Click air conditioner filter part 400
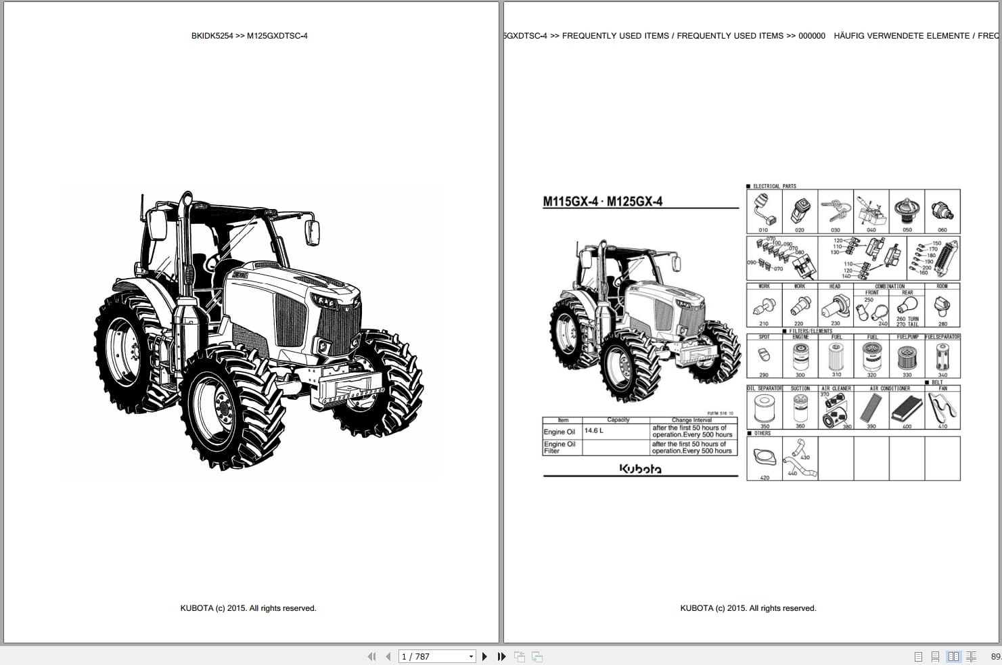Screen dimensions: 1002x665 click(x=907, y=410)
